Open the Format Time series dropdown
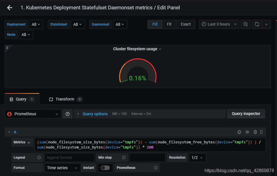Viewport: 277px width, 176px height. point(62,168)
